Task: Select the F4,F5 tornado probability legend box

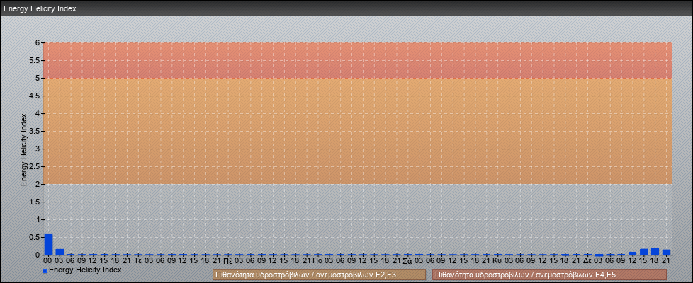Action: pyautogui.click(x=549, y=275)
